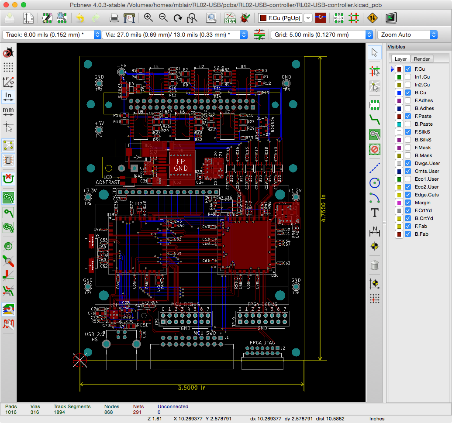Select the add text T tool
The height and width of the screenshot is (423, 452).
tap(374, 213)
